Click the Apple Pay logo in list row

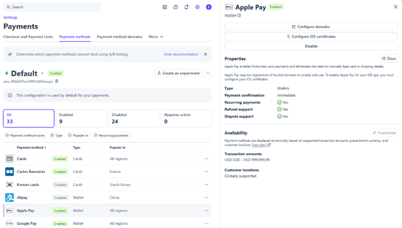(x=10, y=211)
